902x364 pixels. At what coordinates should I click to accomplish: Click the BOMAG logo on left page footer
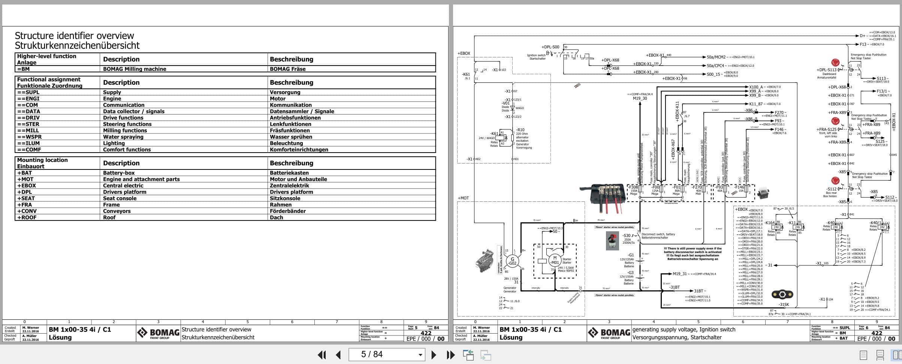pos(158,333)
